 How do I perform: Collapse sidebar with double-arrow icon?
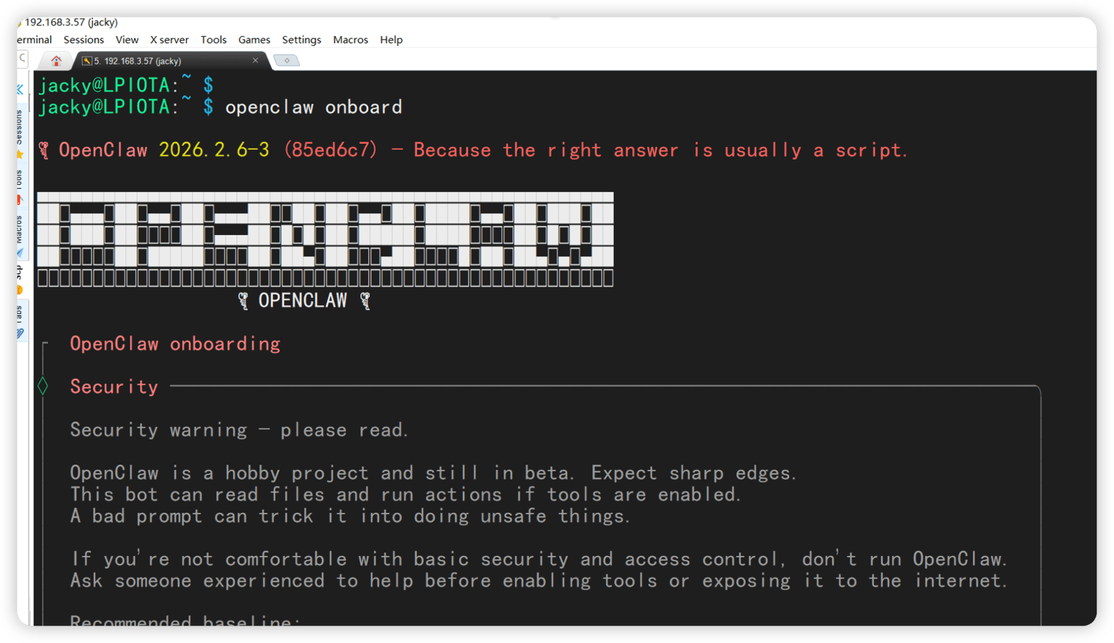point(20,89)
